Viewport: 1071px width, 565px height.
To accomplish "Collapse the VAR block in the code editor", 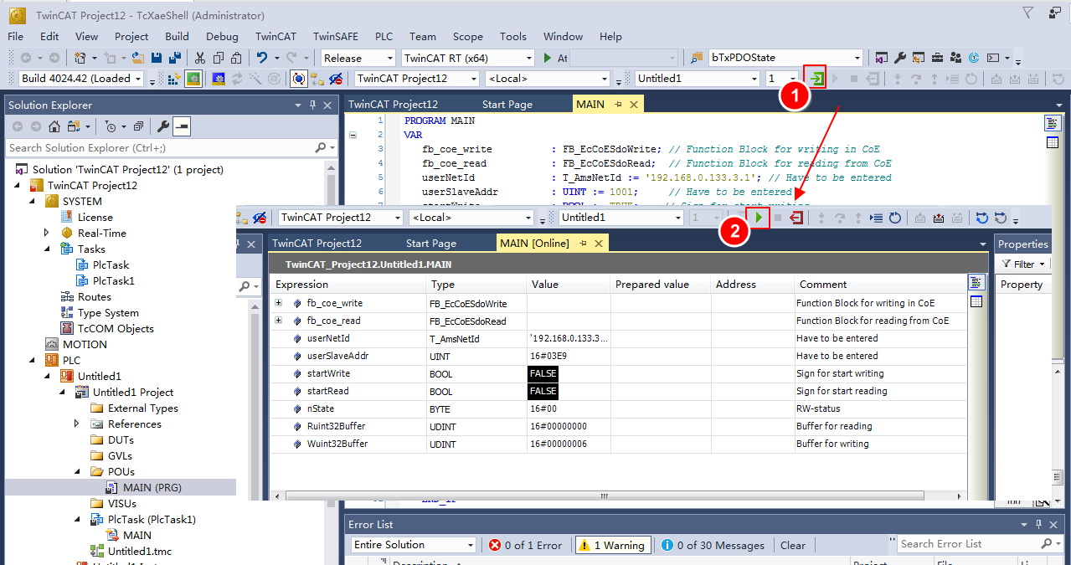I will click(353, 135).
